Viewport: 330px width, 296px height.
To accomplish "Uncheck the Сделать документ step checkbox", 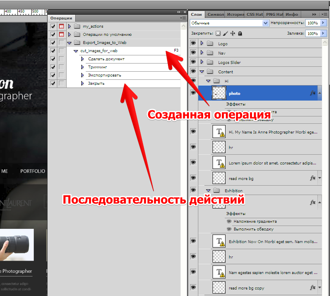I will (x=53, y=59).
